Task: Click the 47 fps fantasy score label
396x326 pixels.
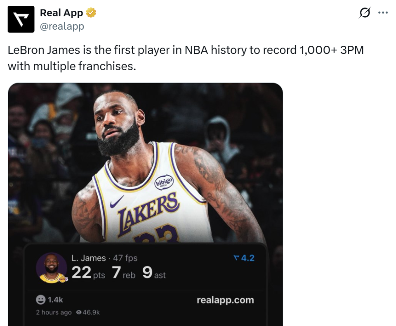Action: point(125,258)
